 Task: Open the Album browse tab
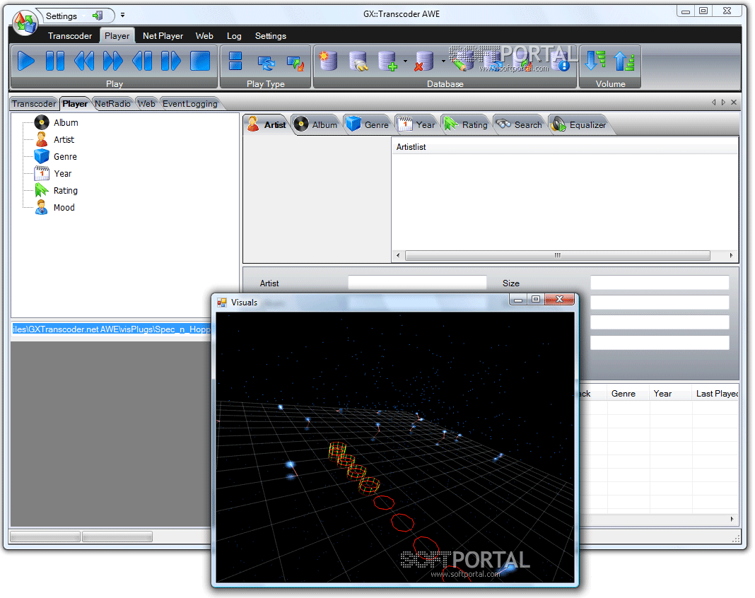click(x=316, y=124)
